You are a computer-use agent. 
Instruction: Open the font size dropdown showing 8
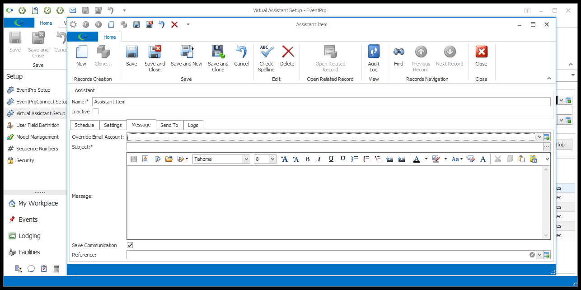[272, 159]
